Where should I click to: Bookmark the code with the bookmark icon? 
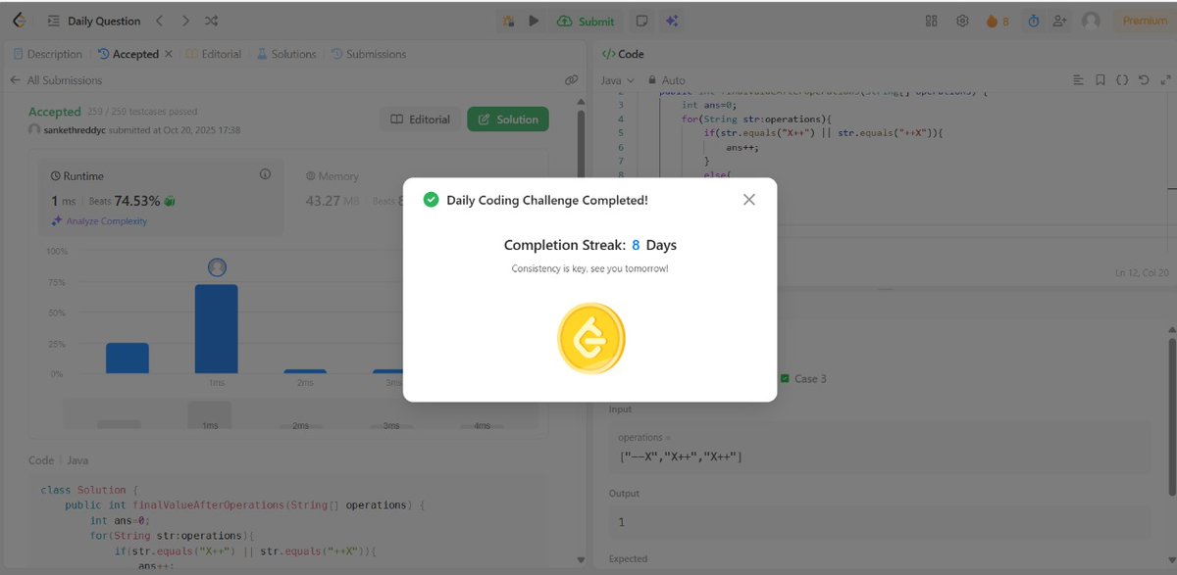(1100, 79)
